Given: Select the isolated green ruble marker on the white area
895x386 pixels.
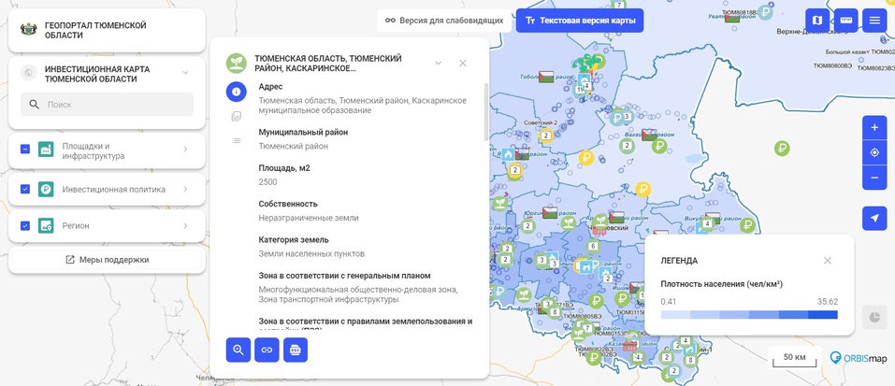Looking at the screenshot, I should tap(782, 149).
